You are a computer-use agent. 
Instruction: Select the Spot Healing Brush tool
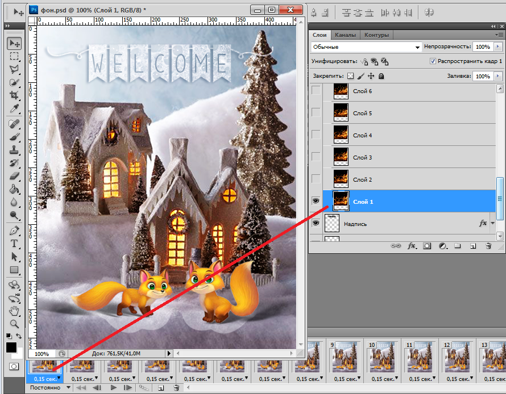(14, 124)
